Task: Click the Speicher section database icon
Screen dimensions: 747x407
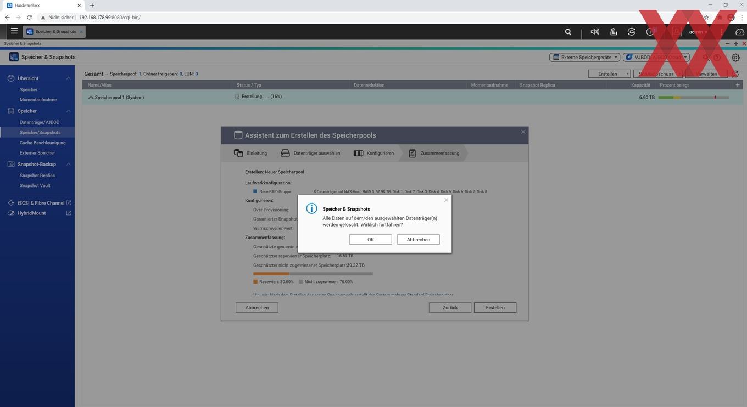Action: pyautogui.click(x=11, y=111)
